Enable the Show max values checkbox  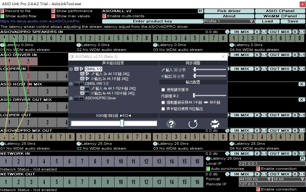click(53, 16)
